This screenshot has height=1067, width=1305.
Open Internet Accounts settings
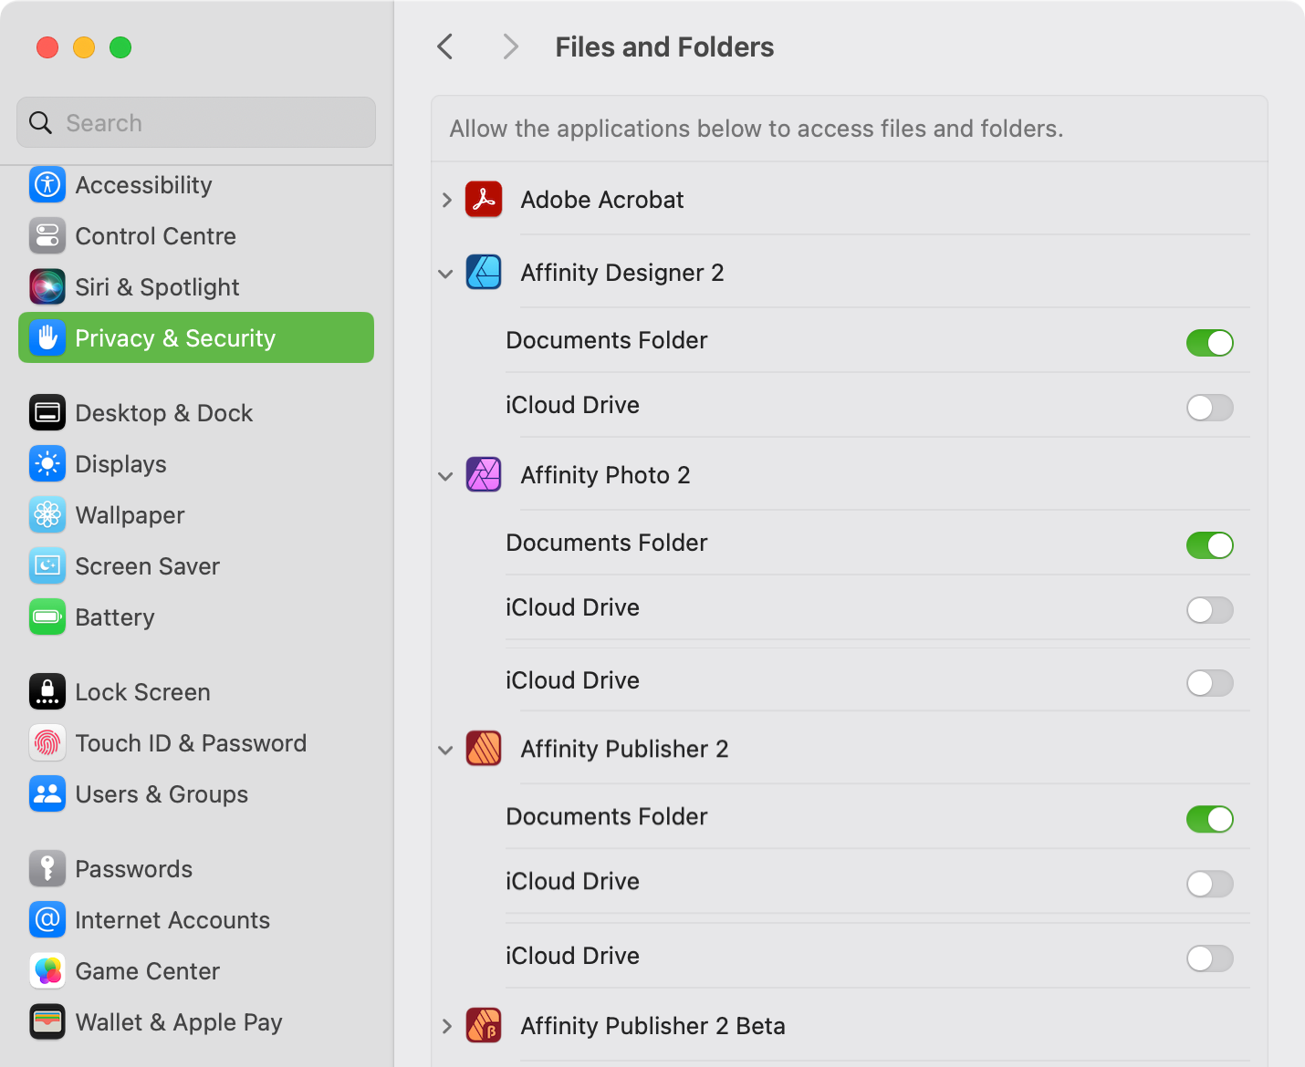tap(172, 920)
